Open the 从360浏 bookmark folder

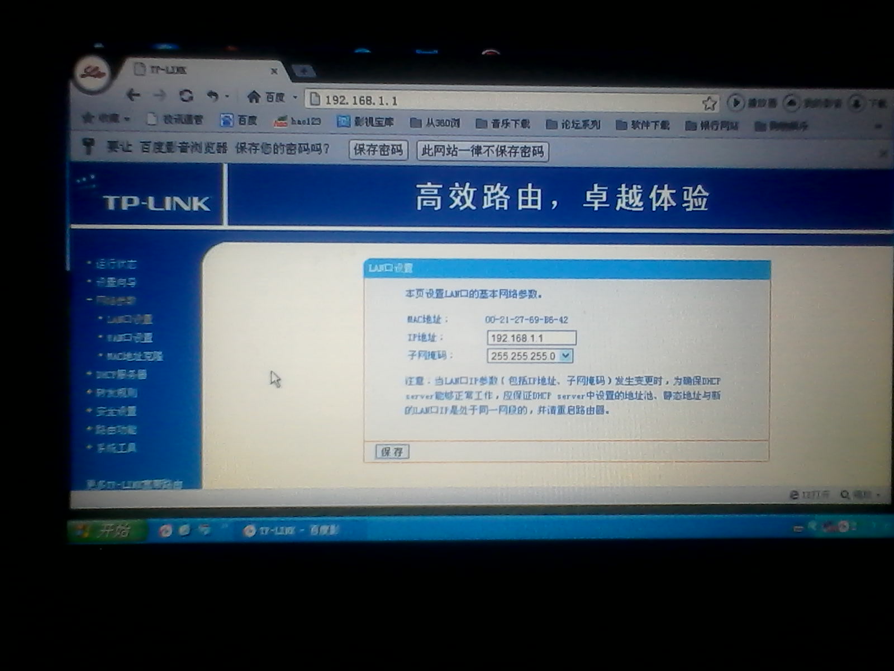click(435, 122)
